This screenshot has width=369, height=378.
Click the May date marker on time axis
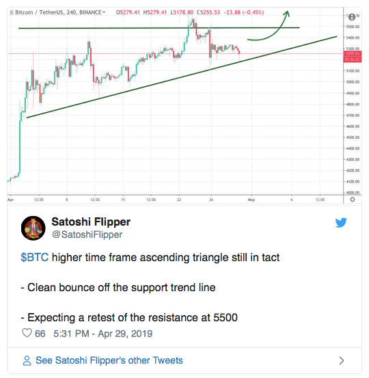pyautogui.click(x=251, y=200)
